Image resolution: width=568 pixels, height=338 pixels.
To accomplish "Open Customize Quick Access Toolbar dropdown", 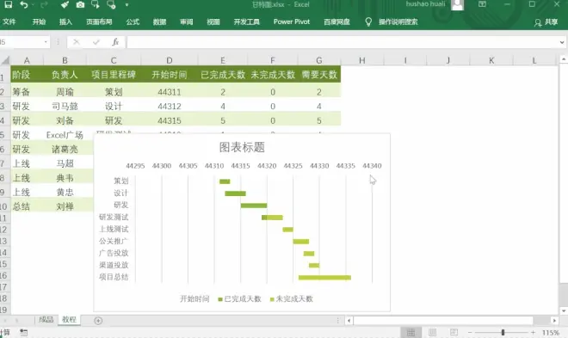I will click(127, 4).
